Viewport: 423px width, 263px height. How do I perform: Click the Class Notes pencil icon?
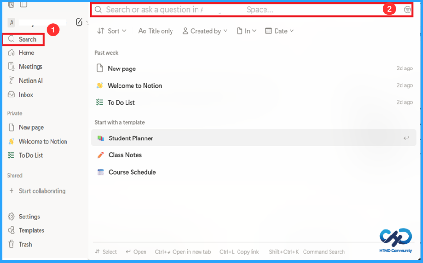click(100, 155)
